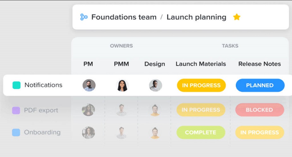This screenshot has width=292, height=157.
Task: Click the teal Notifications color square
Action: tap(16, 85)
